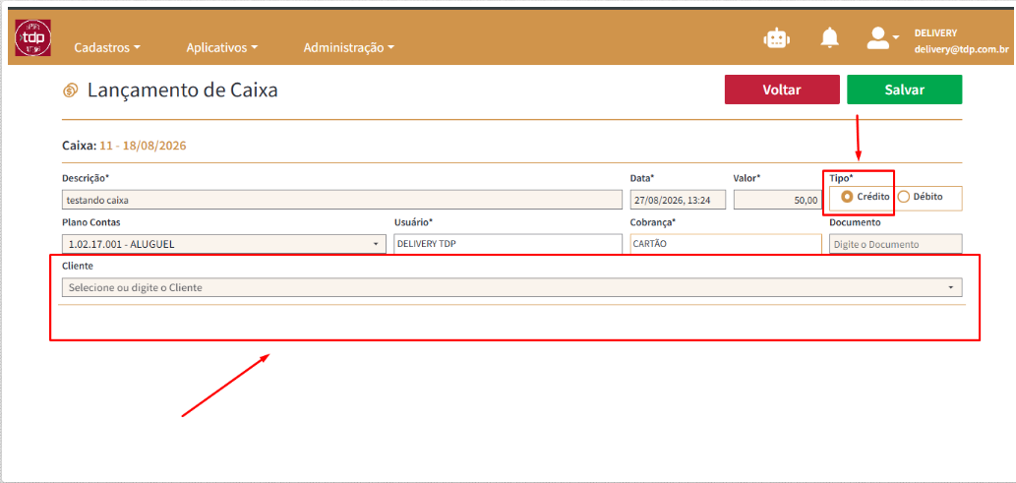The width and height of the screenshot is (1016, 483).
Task: Click the TDP logo icon
Action: 33,37
